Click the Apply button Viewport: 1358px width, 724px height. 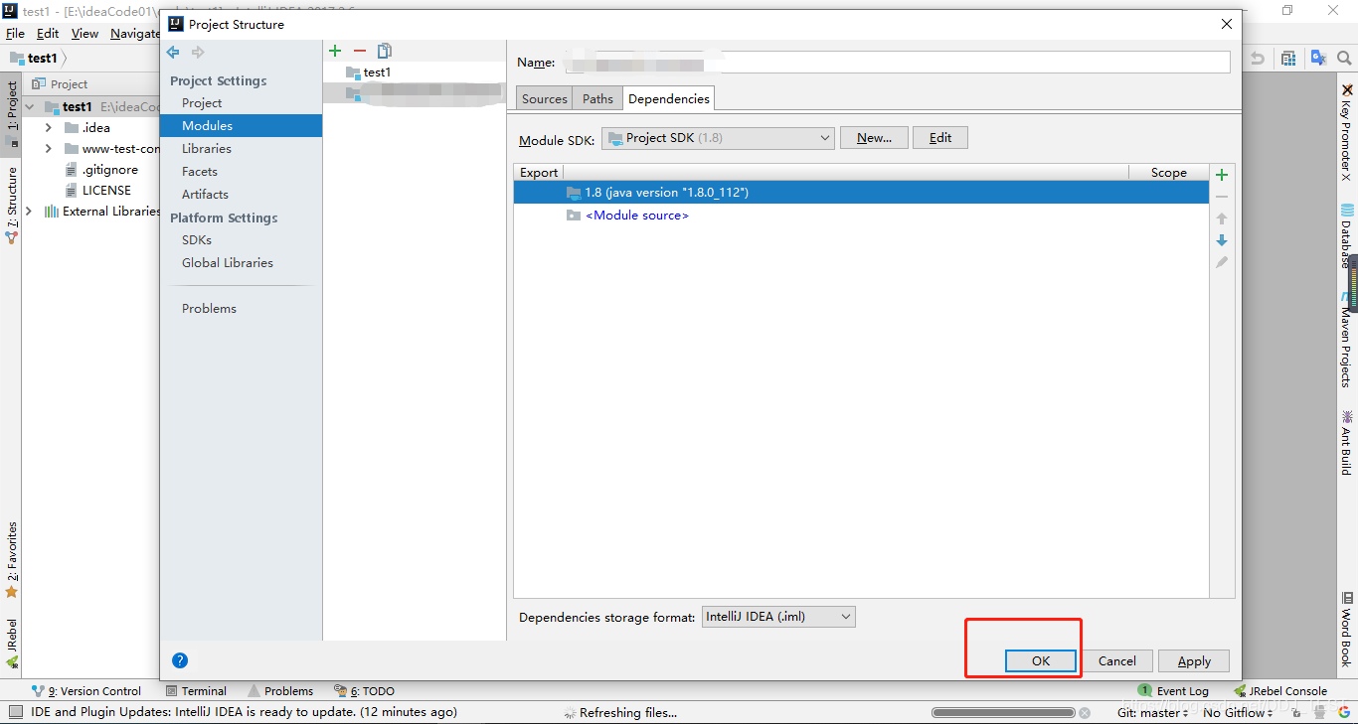click(x=1194, y=661)
